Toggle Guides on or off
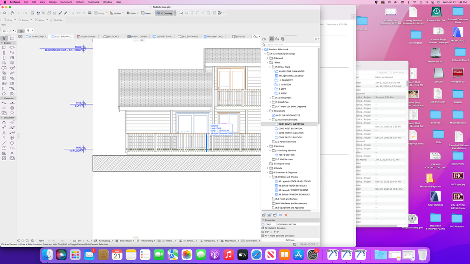470x264 pixels. coord(115,13)
